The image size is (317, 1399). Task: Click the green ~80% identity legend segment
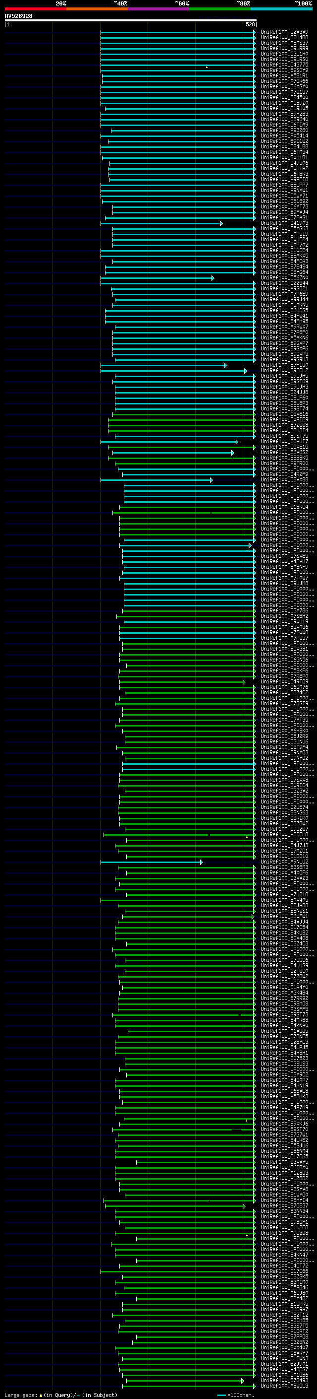(220, 9)
